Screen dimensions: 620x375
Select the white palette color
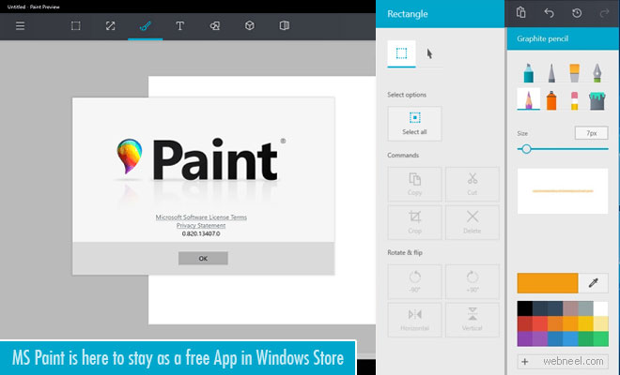coord(600,308)
